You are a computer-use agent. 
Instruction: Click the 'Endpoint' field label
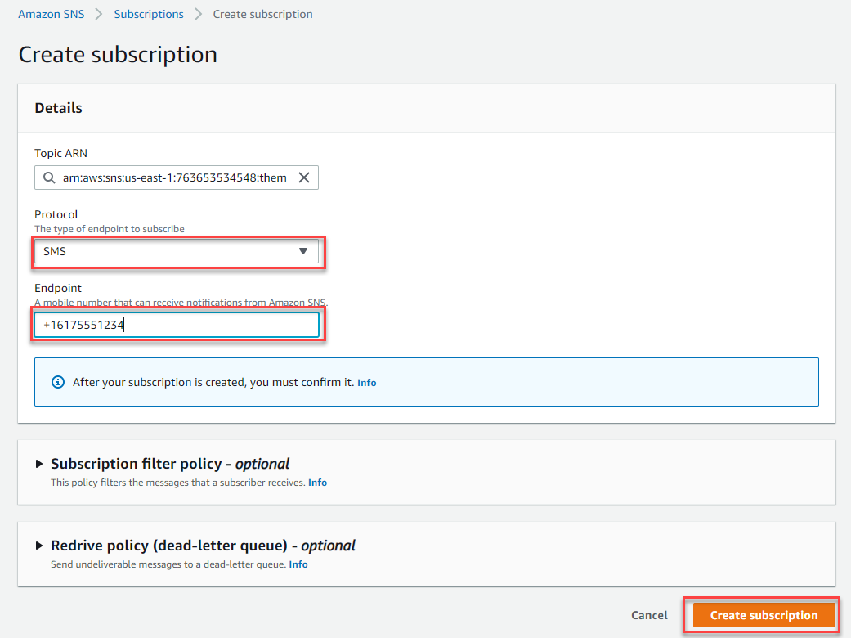click(58, 288)
